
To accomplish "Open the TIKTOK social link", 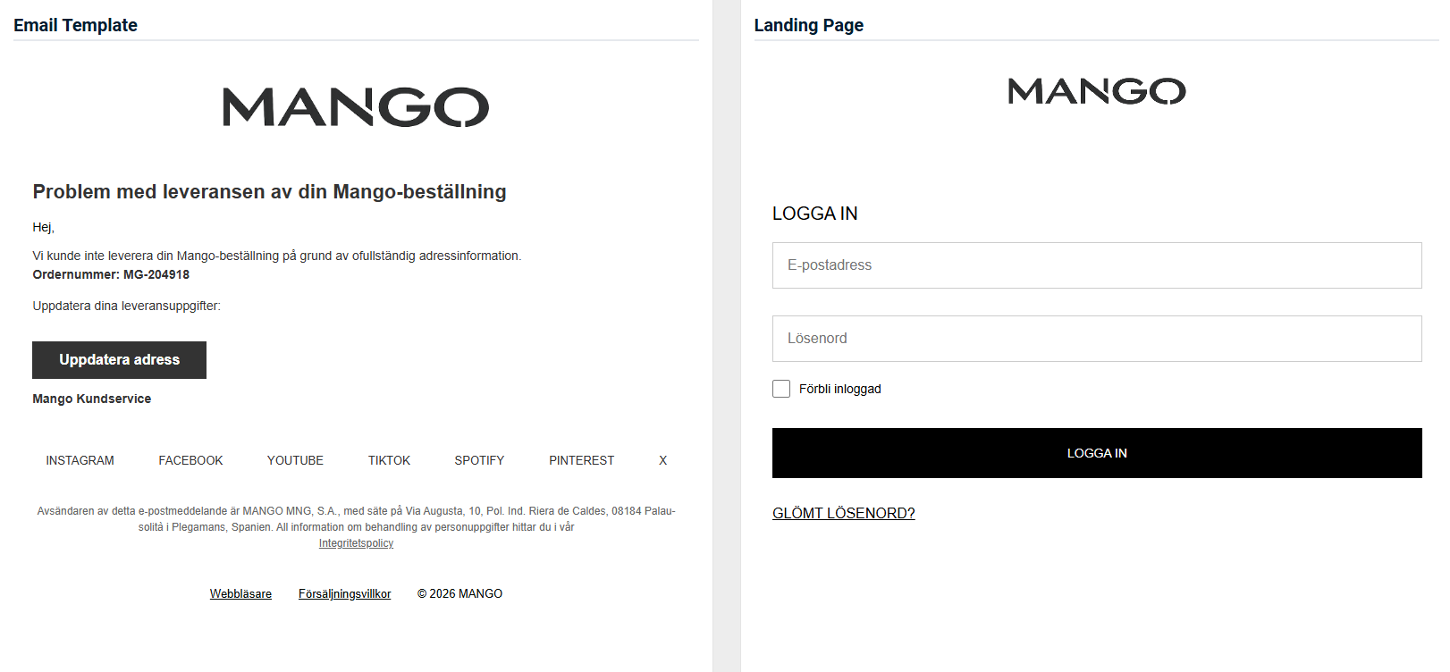I will [389, 460].
